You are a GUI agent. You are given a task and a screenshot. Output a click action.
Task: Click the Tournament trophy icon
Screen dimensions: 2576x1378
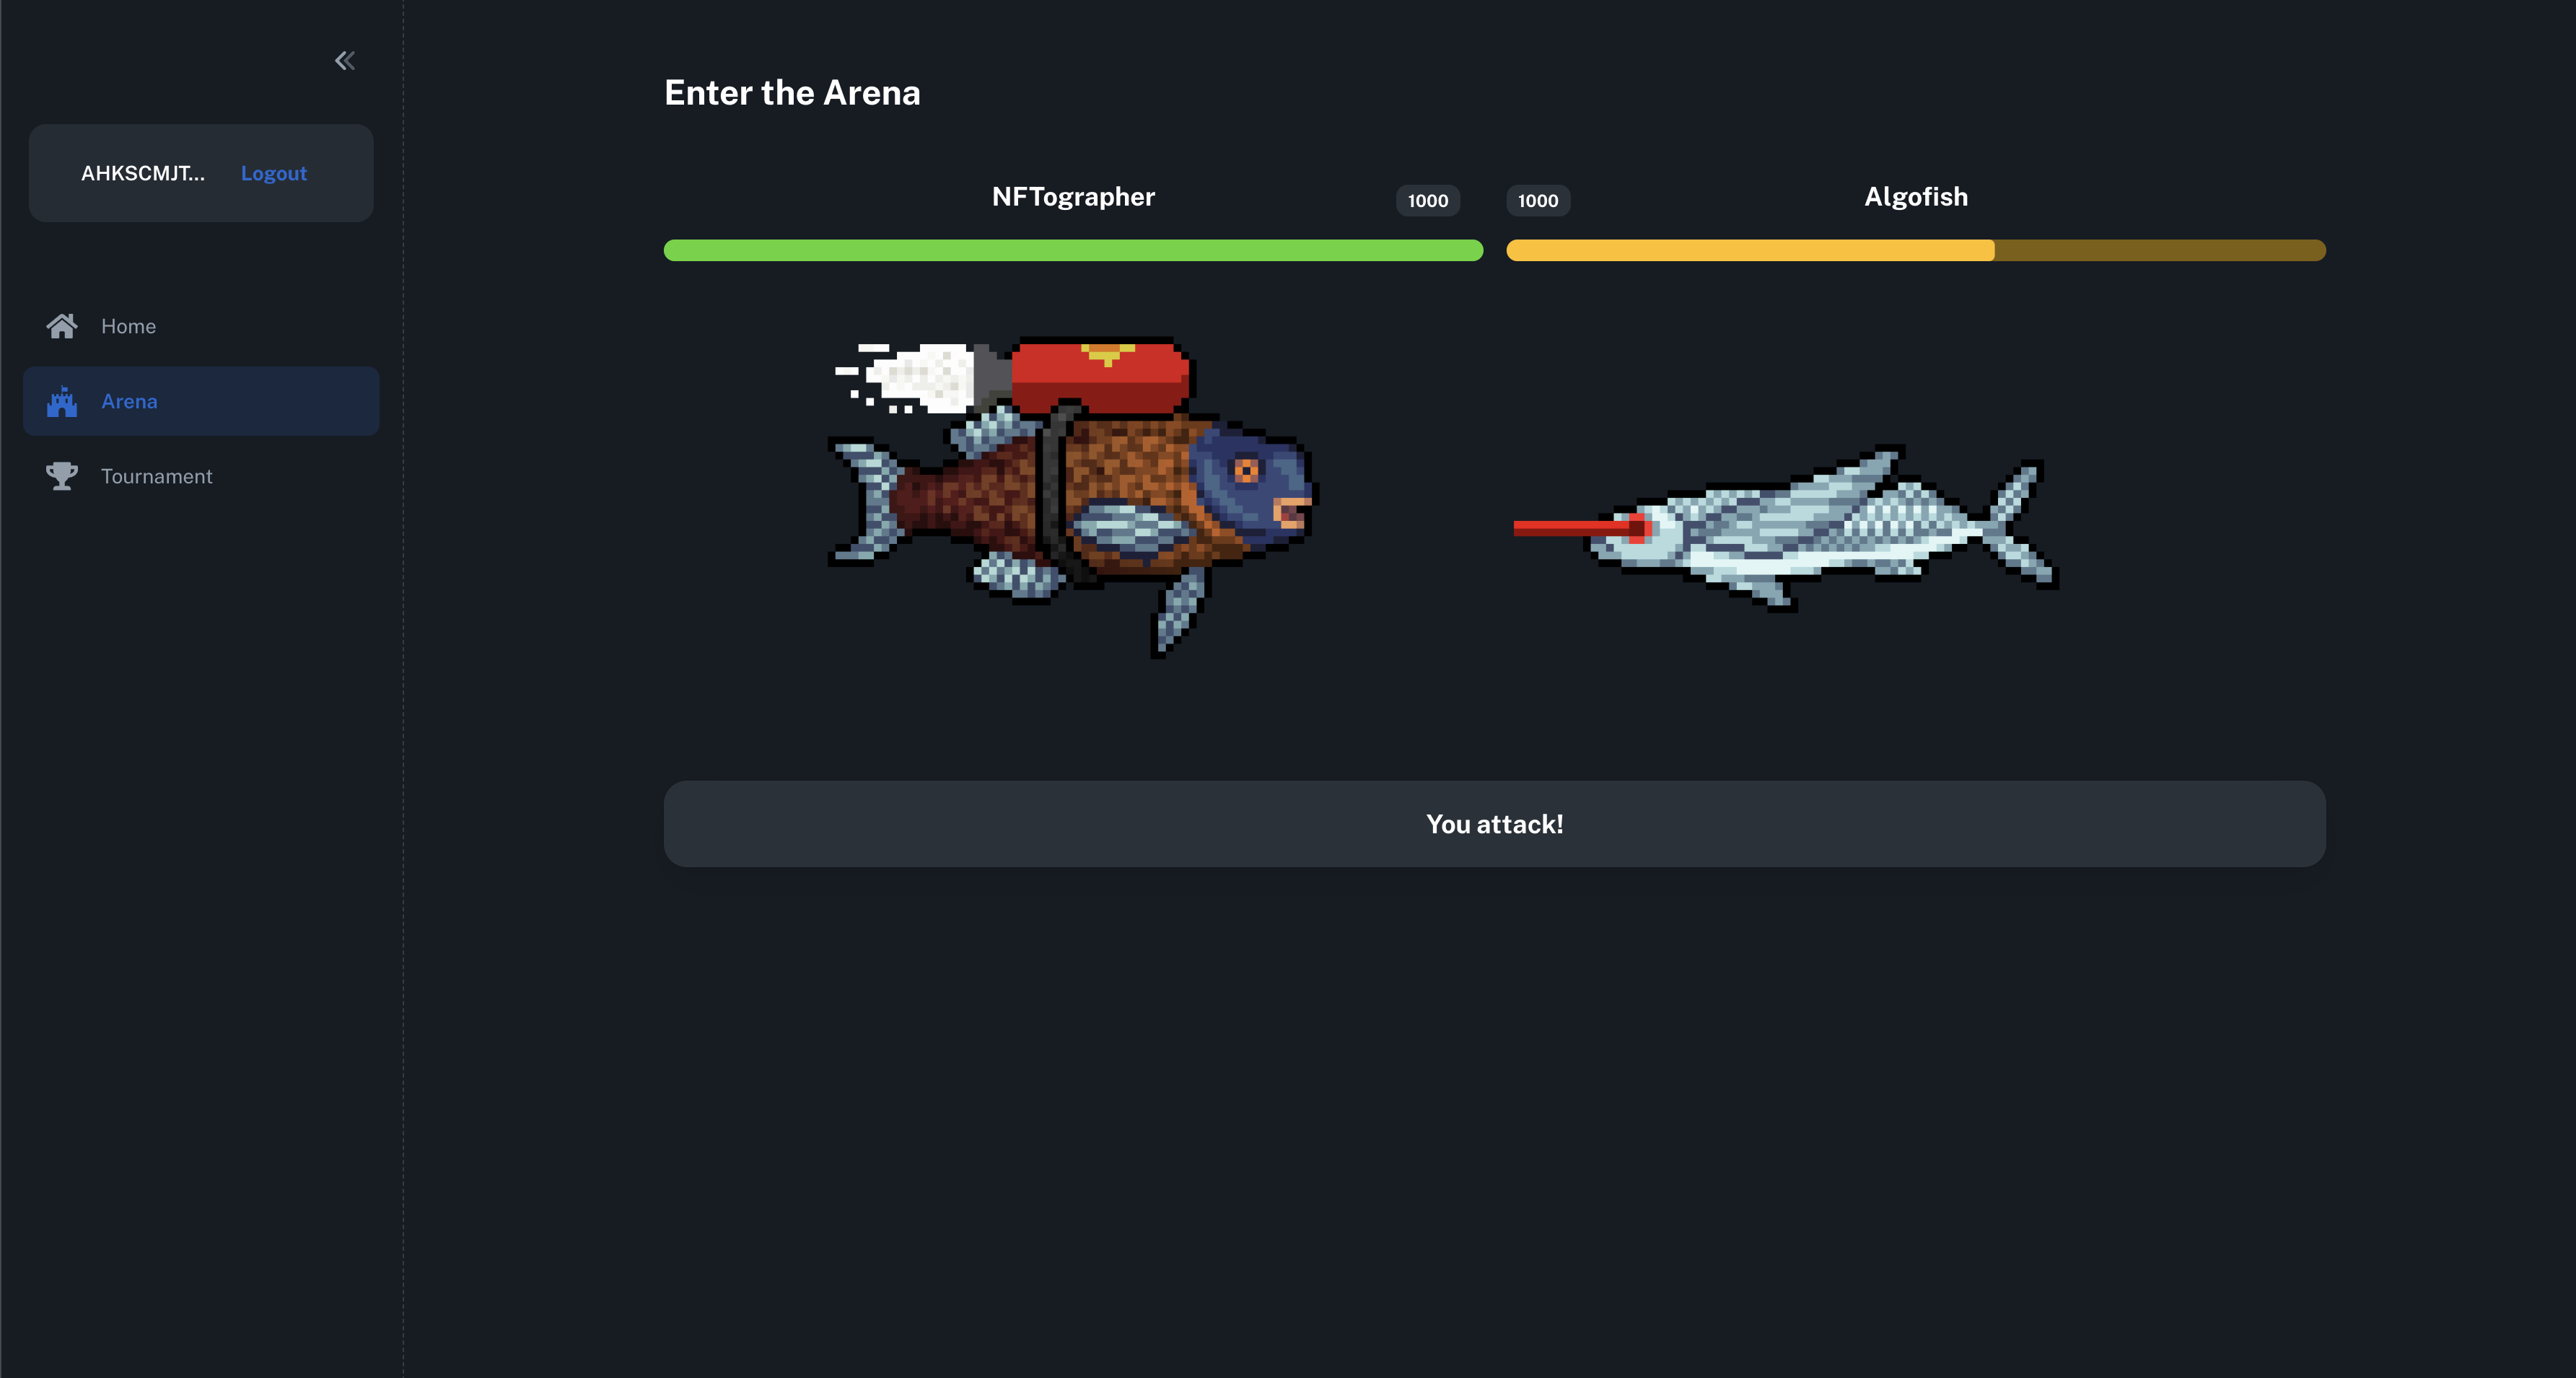pos(62,476)
